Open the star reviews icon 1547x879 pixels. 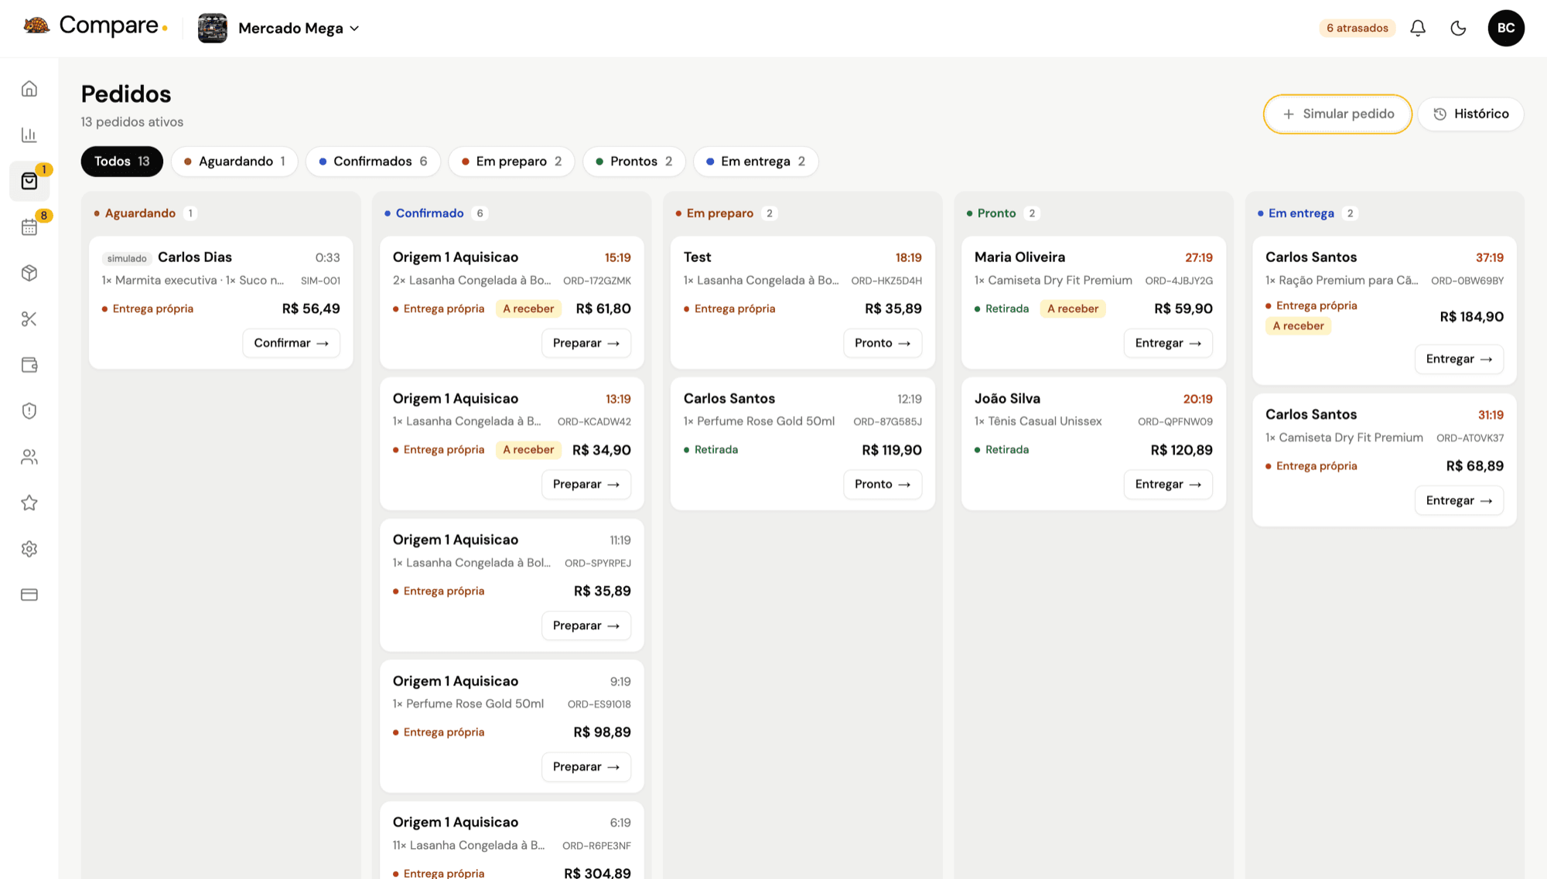[x=29, y=503]
